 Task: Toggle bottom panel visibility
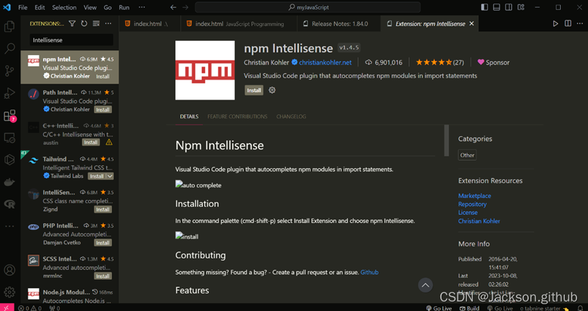497,7
